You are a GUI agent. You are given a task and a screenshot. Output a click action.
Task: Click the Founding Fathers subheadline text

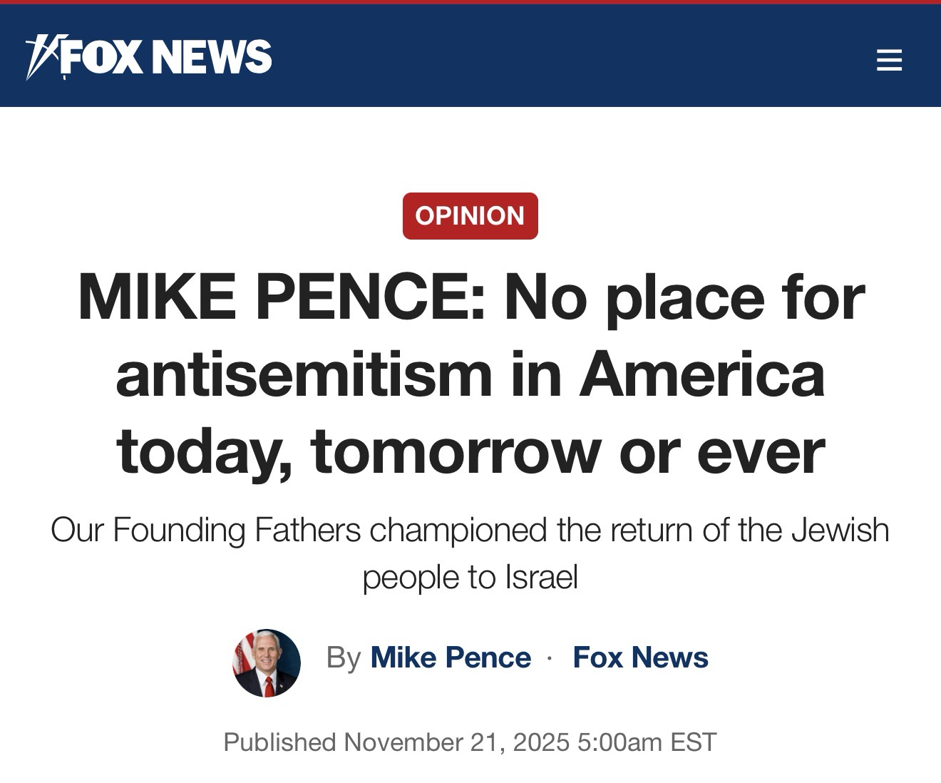[470, 531]
